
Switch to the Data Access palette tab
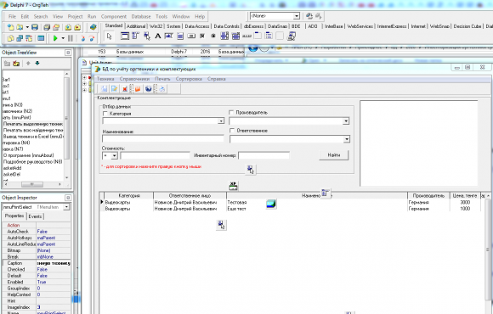pyautogui.click(x=197, y=26)
